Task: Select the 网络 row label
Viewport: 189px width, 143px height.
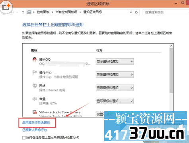Action: [42, 86]
